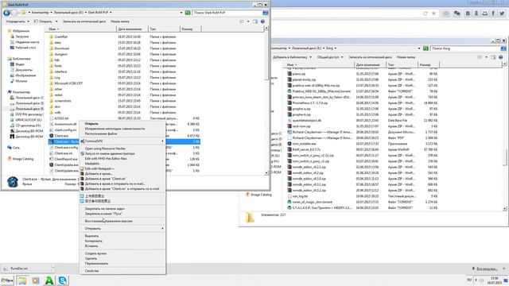The width and height of the screenshot is (509, 286).
Task: Select "piano.zip" in Korg window
Action: pos(299,74)
